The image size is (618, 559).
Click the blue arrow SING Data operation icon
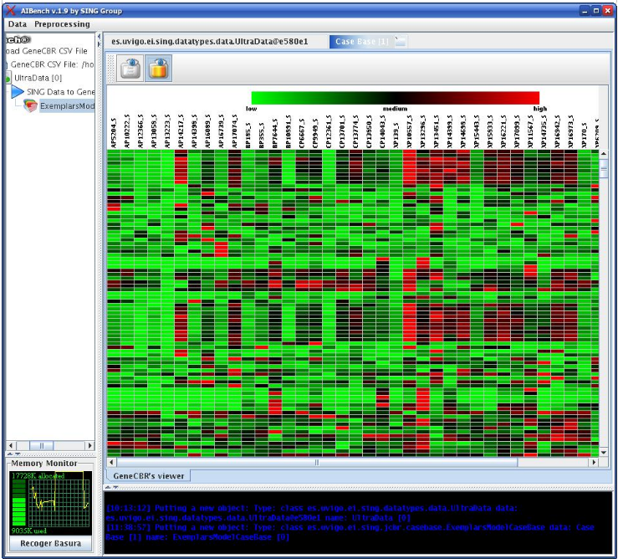[18, 92]
